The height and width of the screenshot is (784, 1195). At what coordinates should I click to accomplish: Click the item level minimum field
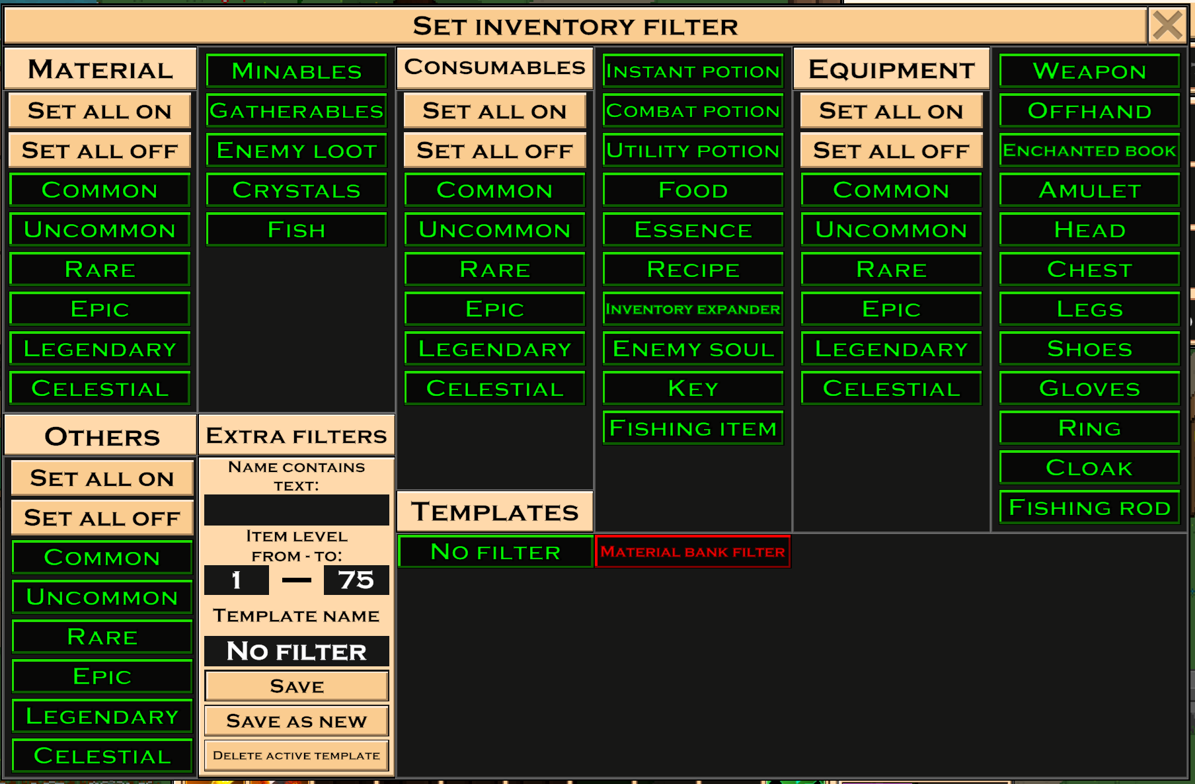click(237, 580)
